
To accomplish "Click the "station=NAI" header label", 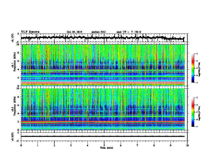I will (x=99, y=32).
